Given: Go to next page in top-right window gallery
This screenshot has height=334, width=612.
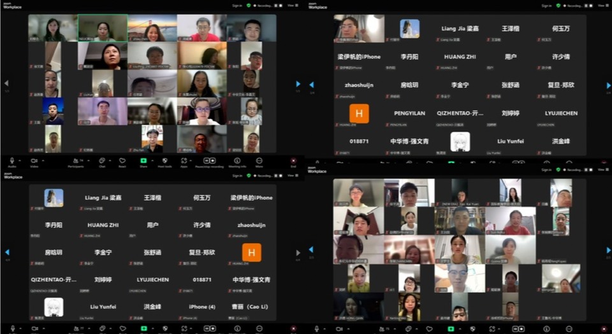Looking at the screenshot, I should click(608, 85).
